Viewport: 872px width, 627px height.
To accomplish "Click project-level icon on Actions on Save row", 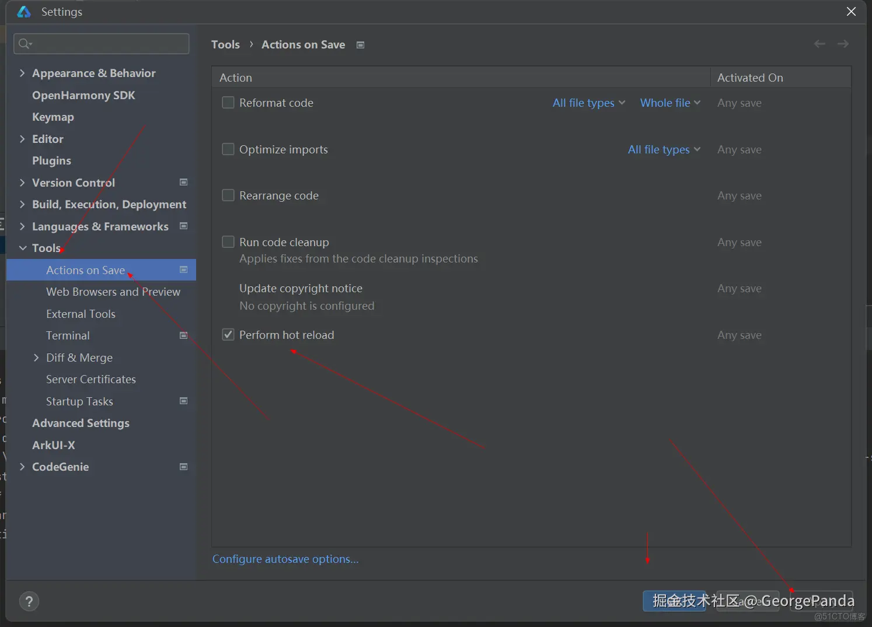I will pos(184,269).
